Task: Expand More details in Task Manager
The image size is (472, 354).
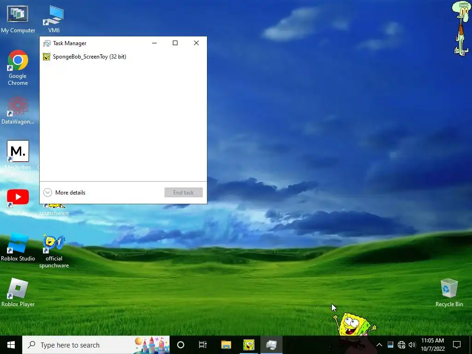Action: (65, 193)
